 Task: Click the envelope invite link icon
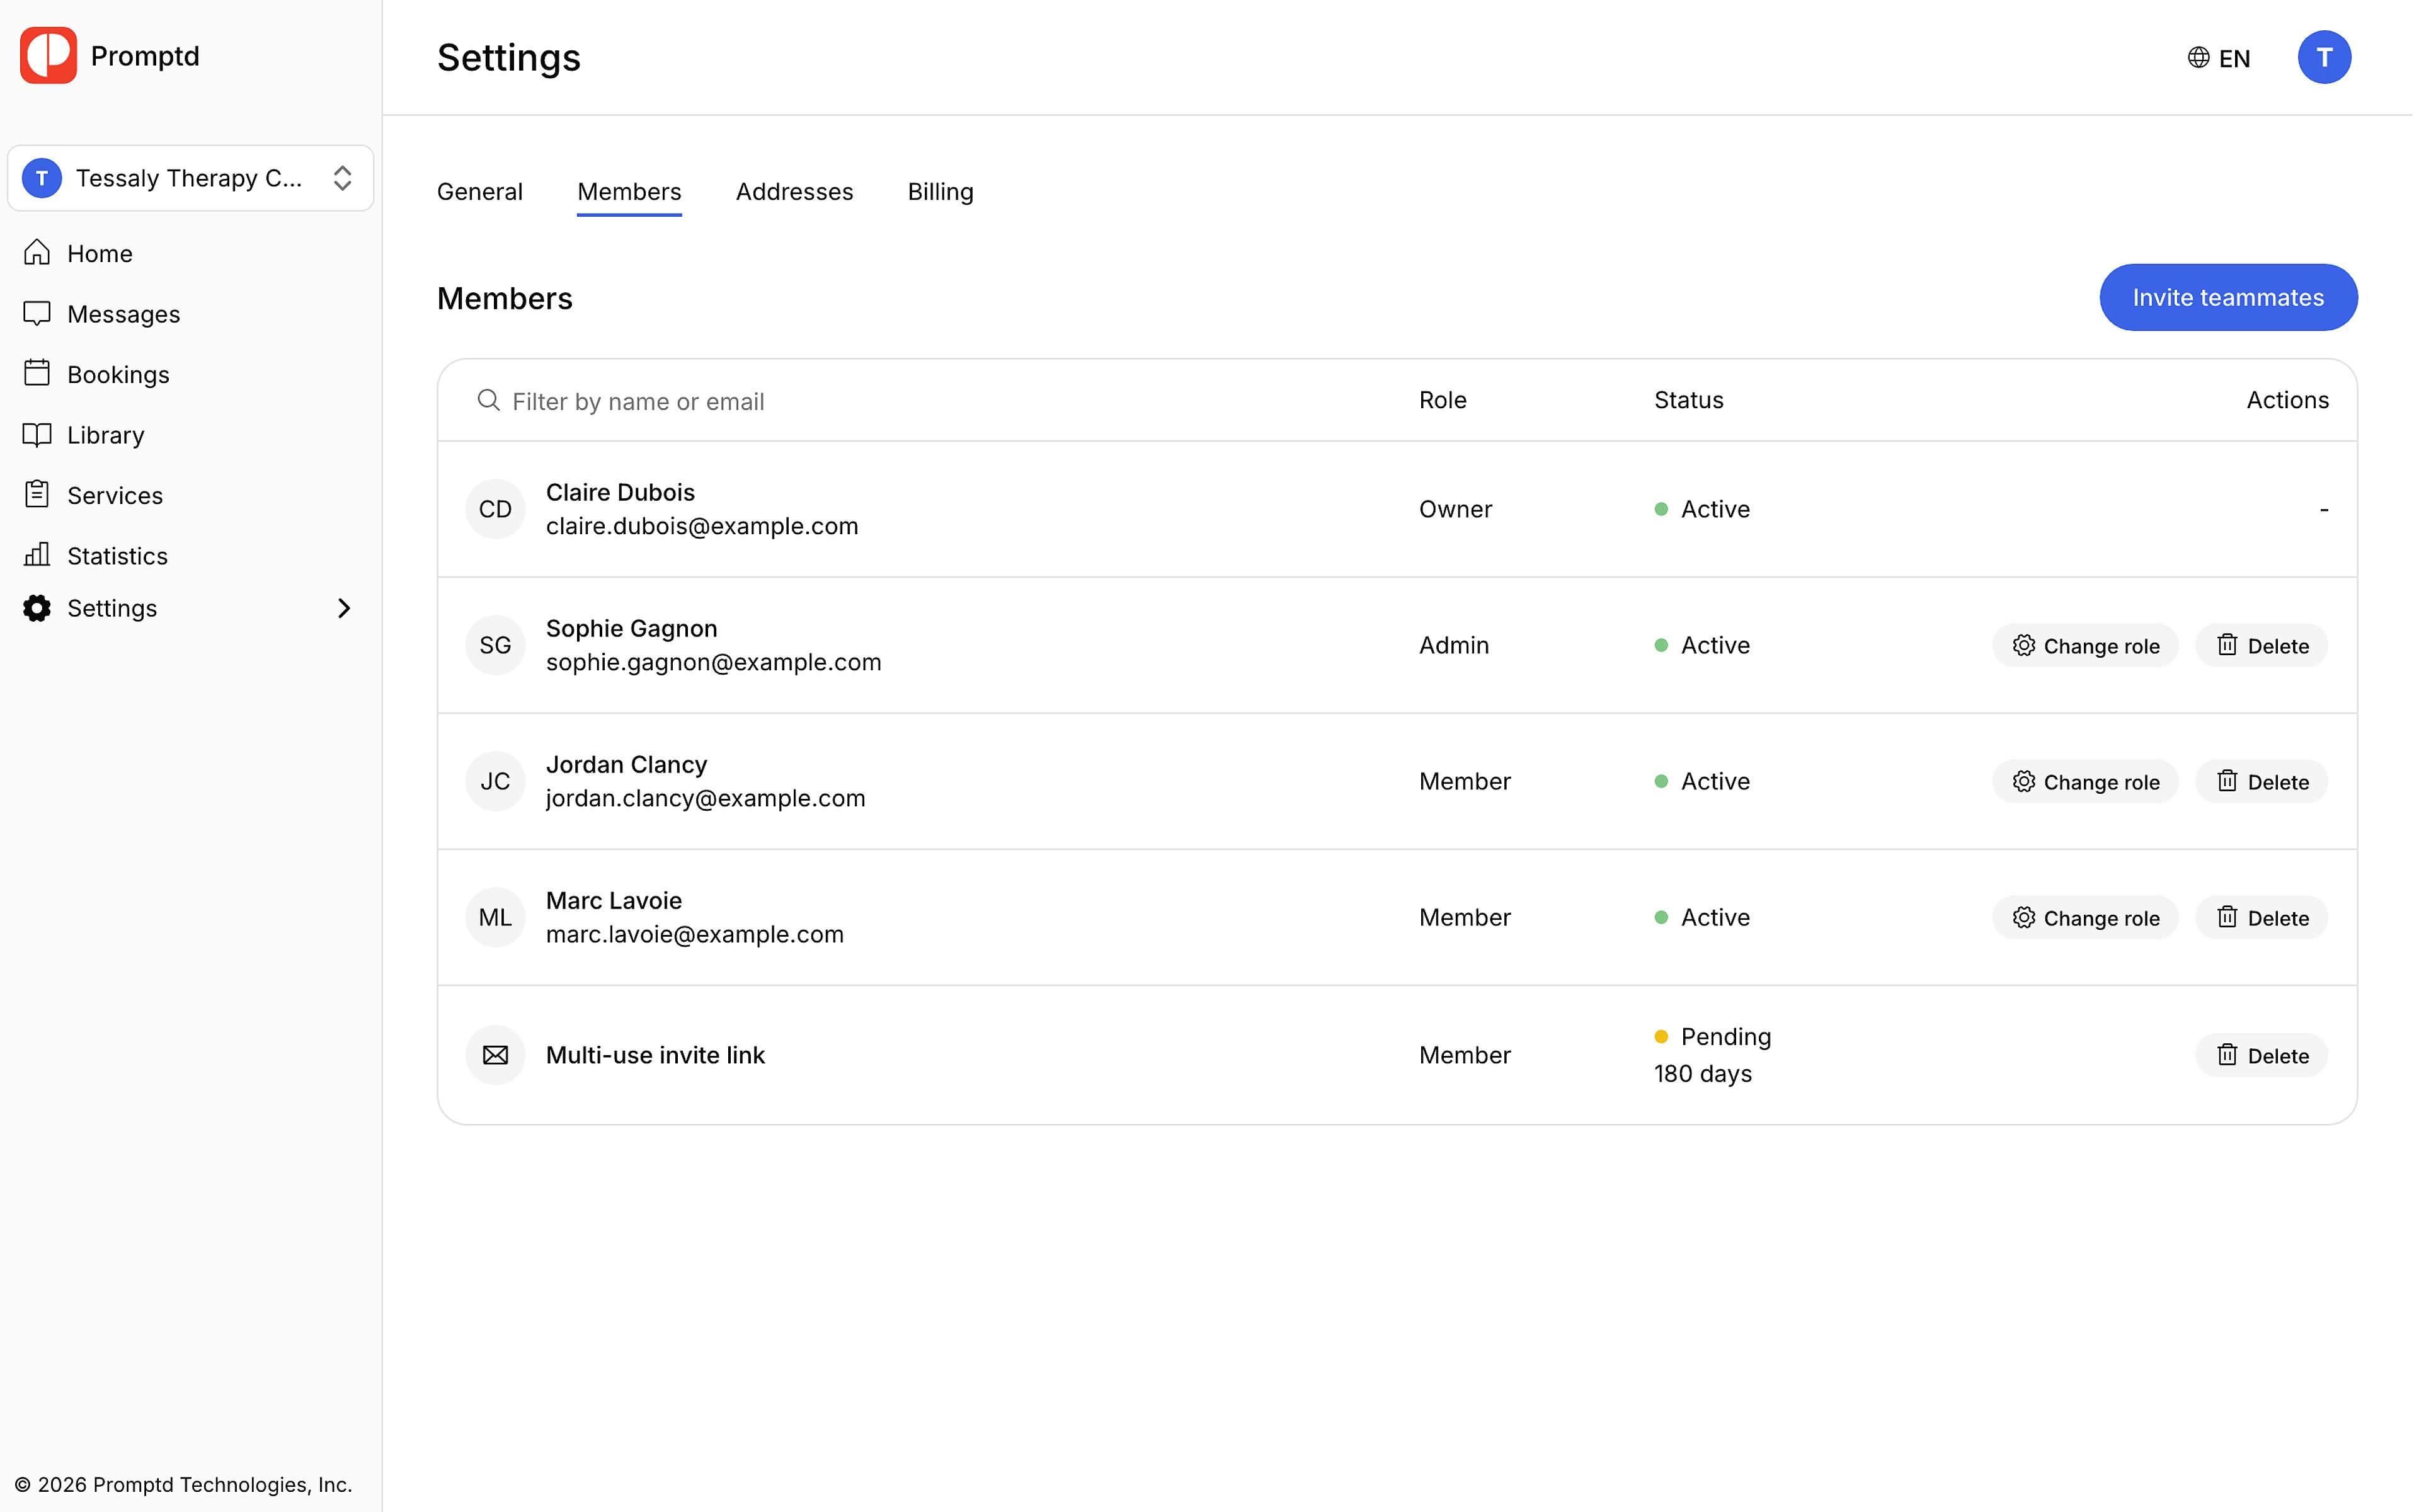[495, 1056]
